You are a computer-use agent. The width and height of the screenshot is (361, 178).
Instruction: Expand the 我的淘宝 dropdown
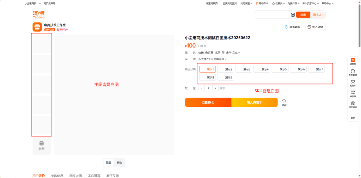[x=246, y=3]
